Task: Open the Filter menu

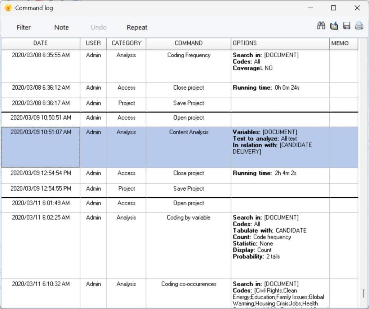Action: (24, 27)
